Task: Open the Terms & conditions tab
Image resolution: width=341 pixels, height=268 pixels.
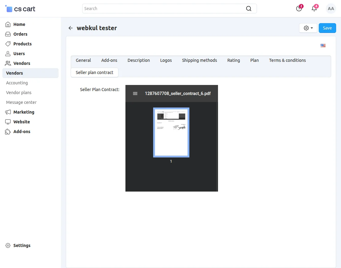Action: (287, 60)
